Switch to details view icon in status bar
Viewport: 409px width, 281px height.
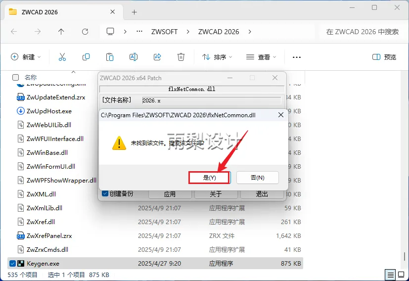point(391,275)
